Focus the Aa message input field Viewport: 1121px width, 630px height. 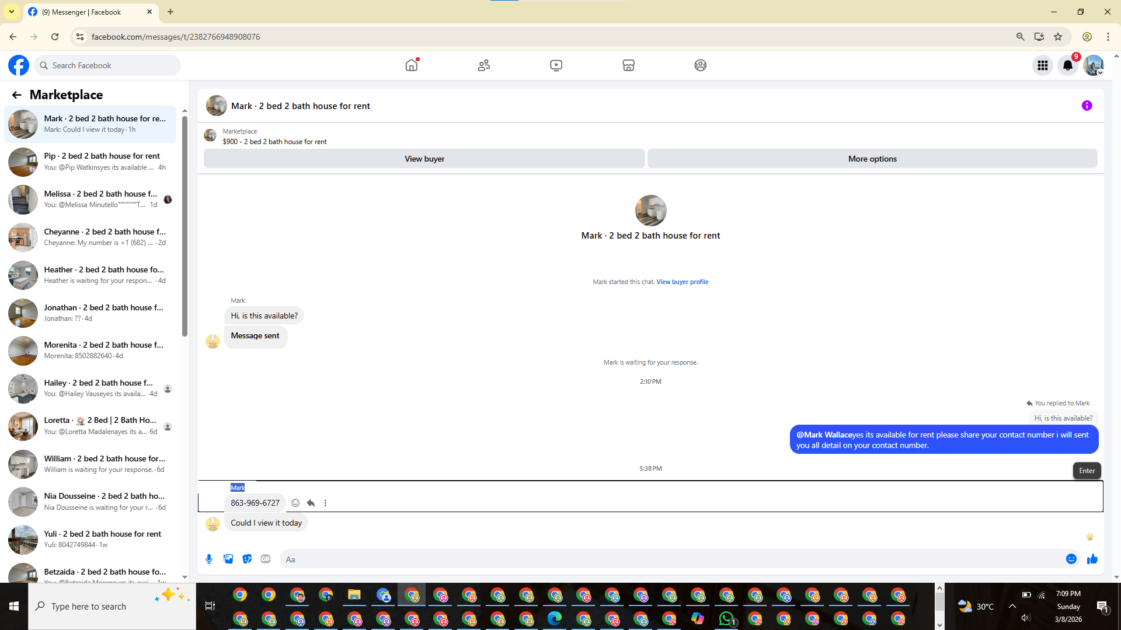pyautogui.click(x=671, y=559)
